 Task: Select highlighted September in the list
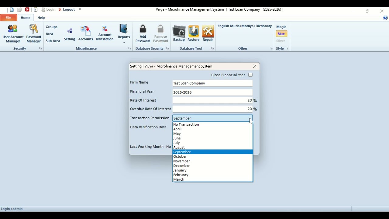coord(212,152)
